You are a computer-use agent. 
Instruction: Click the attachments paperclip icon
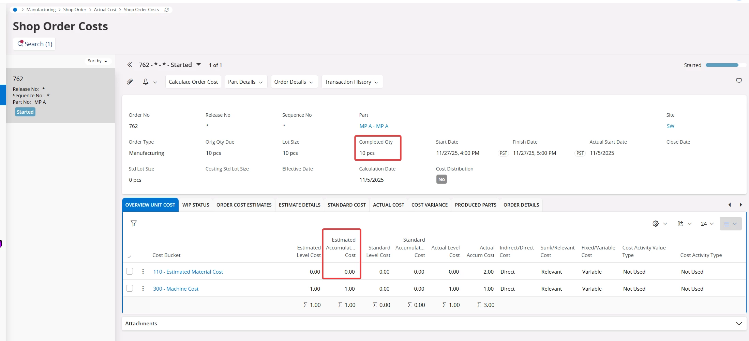click(x=130, y=82)
